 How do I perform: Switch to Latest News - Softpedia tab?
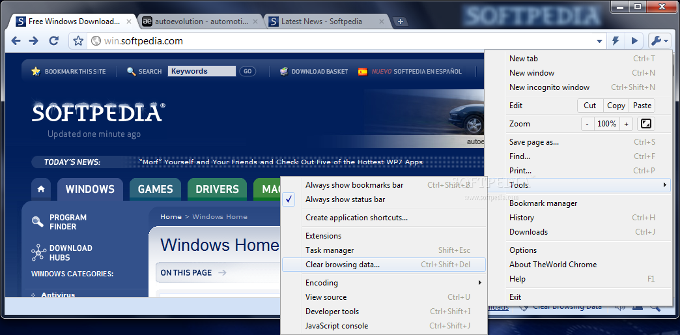[x=326, y=22]
